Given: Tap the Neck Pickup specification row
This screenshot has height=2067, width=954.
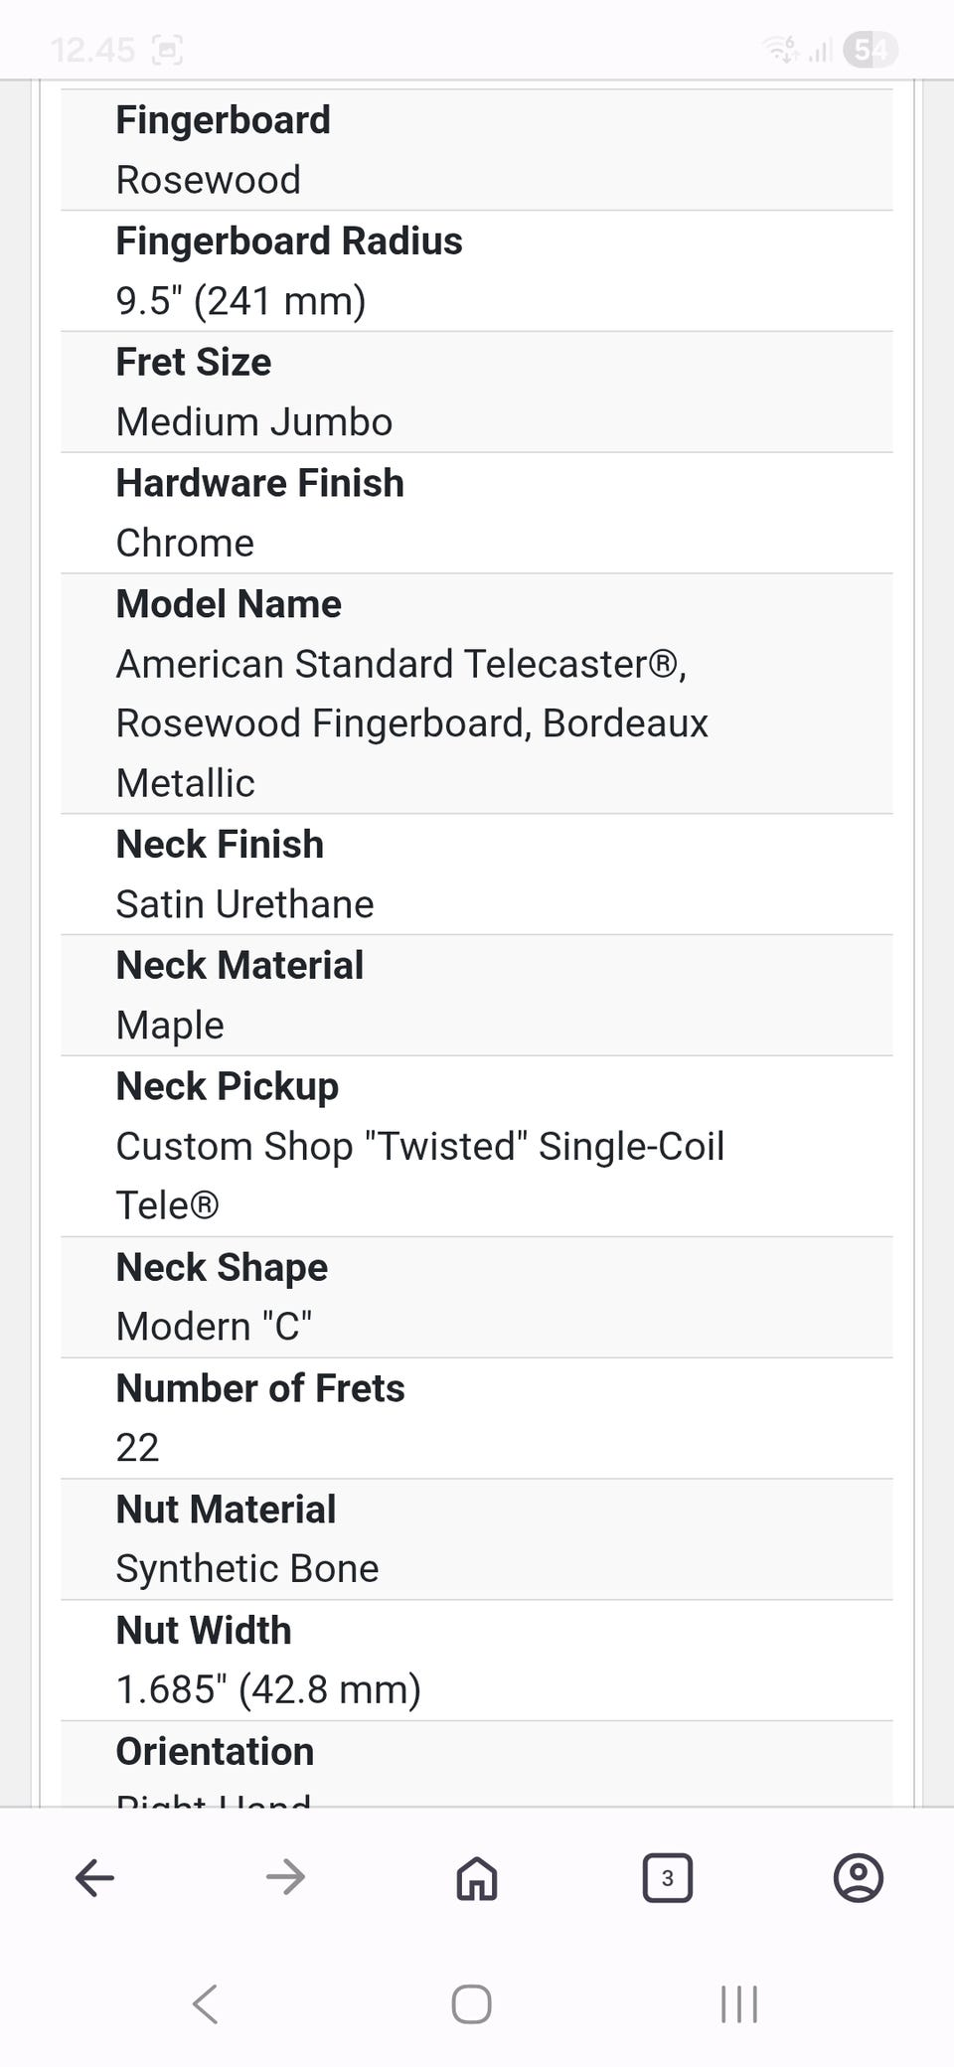Looking at the screenshot, I should (x=477, y=1146).
